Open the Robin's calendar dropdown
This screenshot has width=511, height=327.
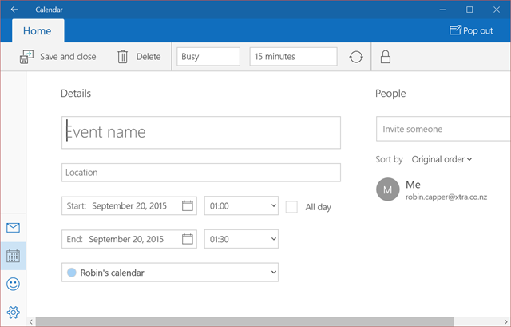coord(169,273)
